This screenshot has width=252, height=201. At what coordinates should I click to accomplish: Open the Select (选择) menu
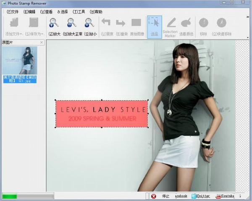(x=63, y=12)
